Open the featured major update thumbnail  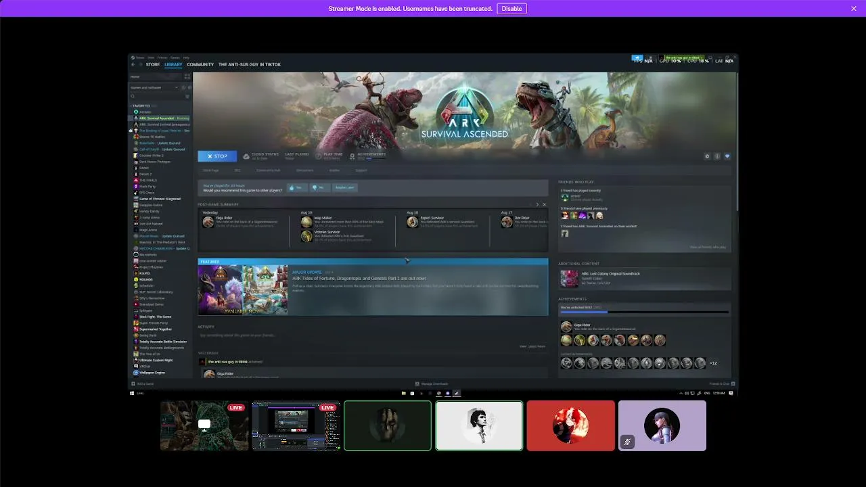coord(243,289)
